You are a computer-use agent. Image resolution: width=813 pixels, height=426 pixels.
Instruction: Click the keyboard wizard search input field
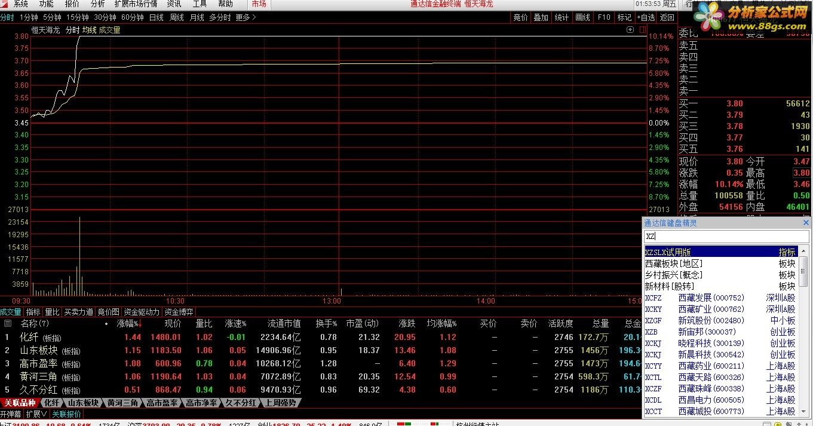tap(726, 236)
